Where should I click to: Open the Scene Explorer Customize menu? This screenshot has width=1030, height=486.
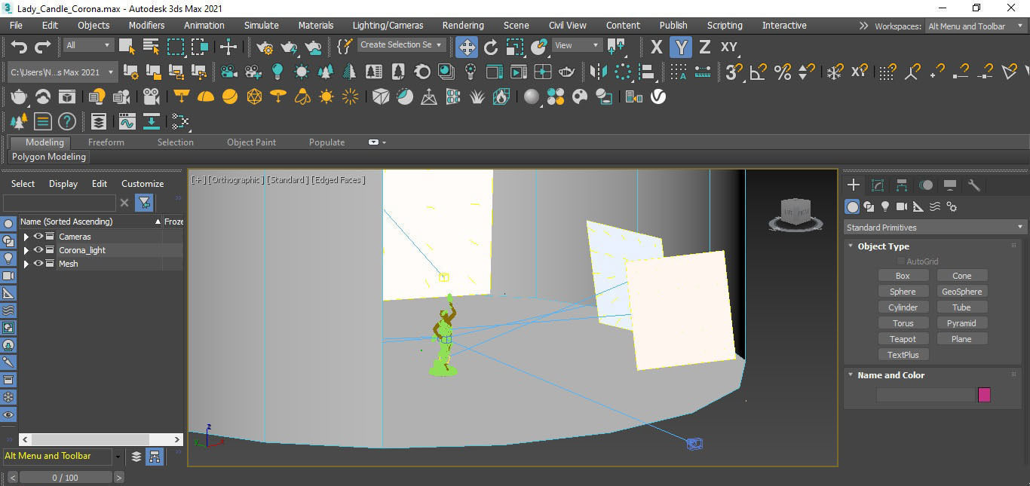click(143, 183)
